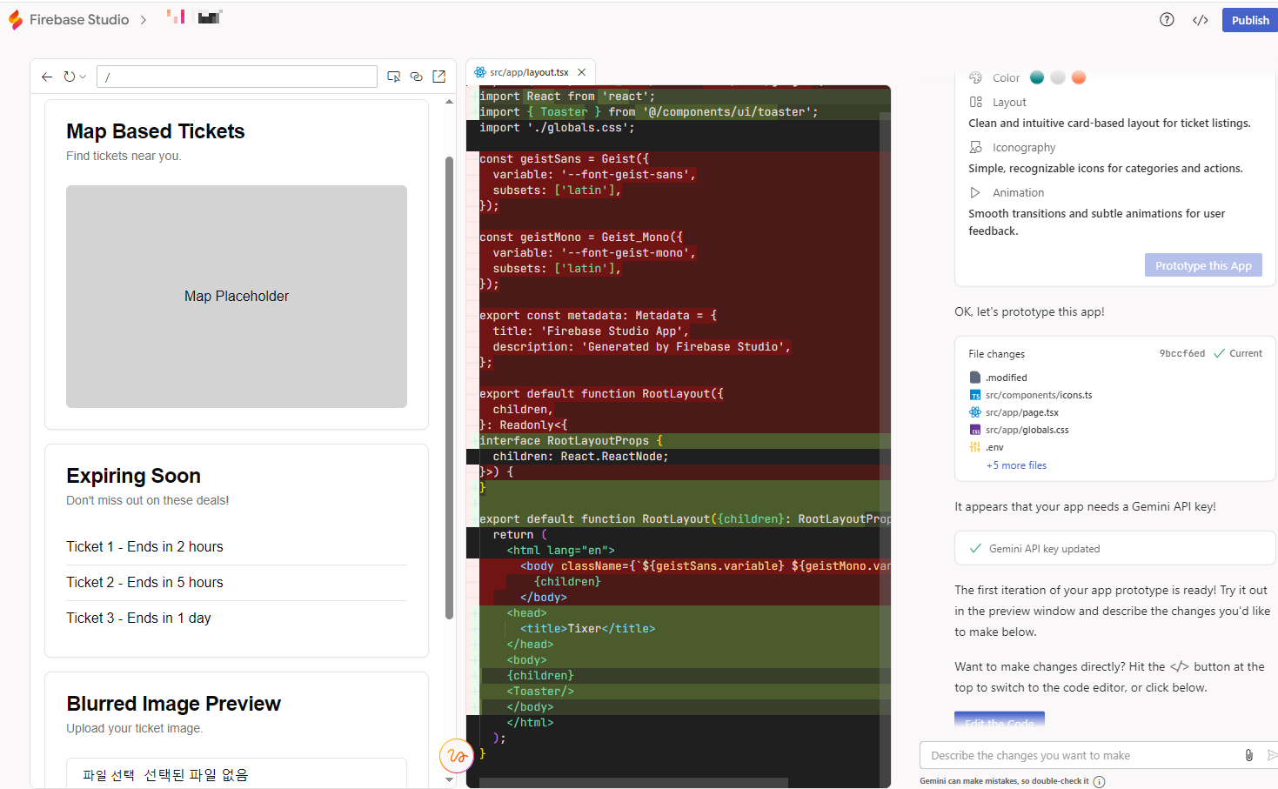1278x789 pixels.
Task: Activate the select element inspector icon
Action: pyautogui.click(x=394, y=77)
